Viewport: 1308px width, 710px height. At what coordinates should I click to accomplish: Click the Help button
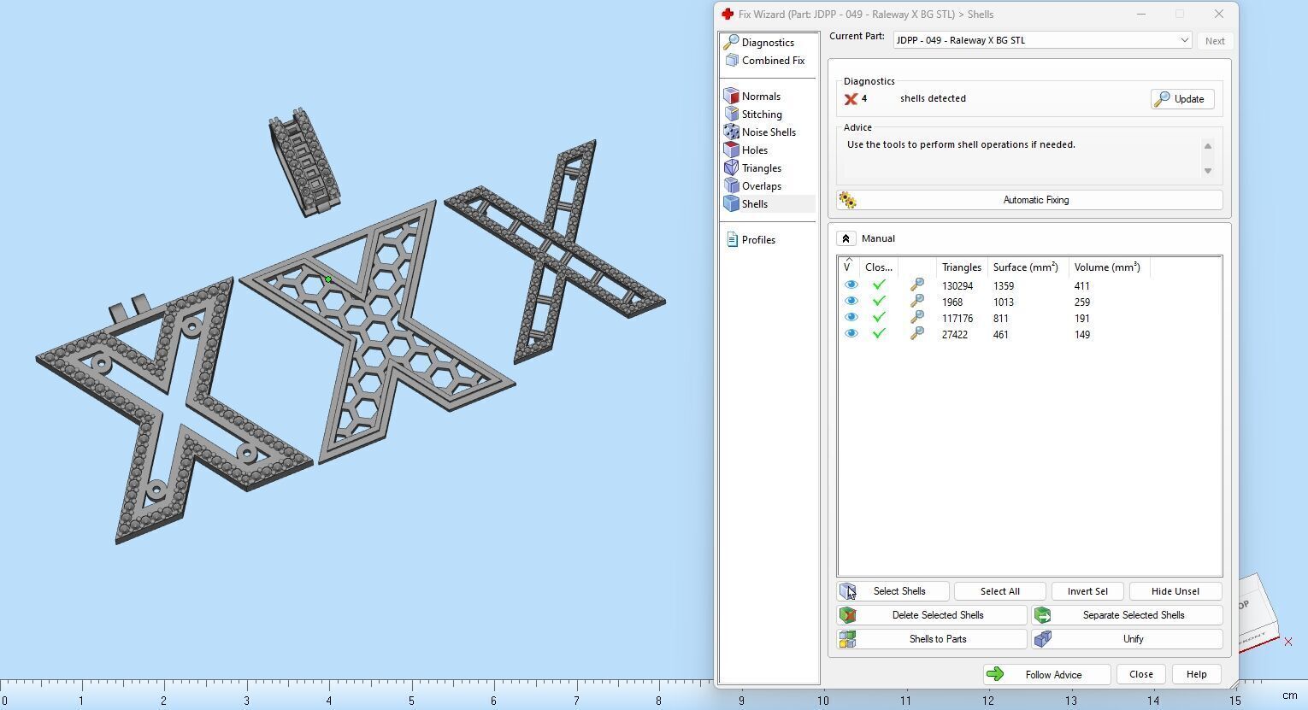[1196, 674]
